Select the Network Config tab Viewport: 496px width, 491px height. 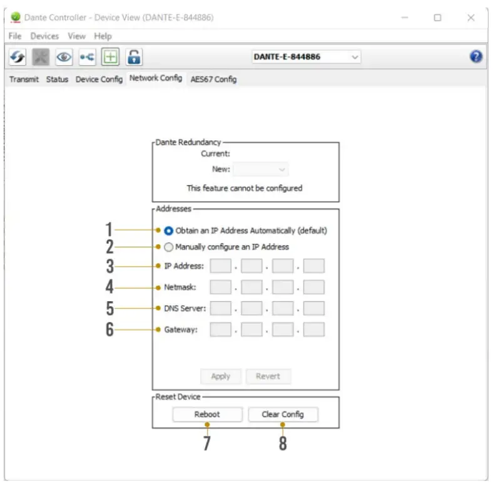coord(156,78)
